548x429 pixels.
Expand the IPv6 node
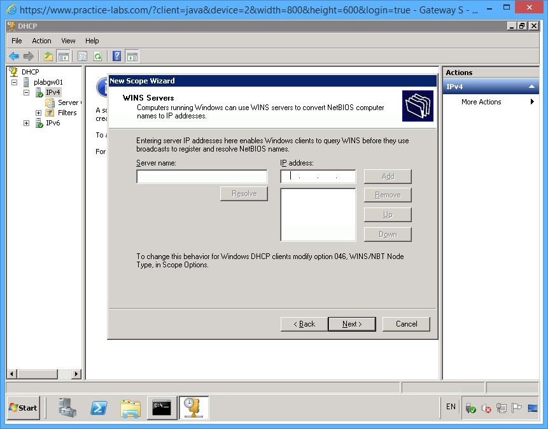tap(26, 123)
